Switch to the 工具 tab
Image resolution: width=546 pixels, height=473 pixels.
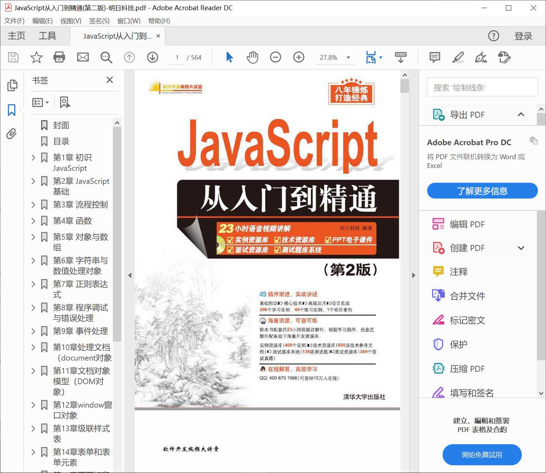click(x=47, y=36)
